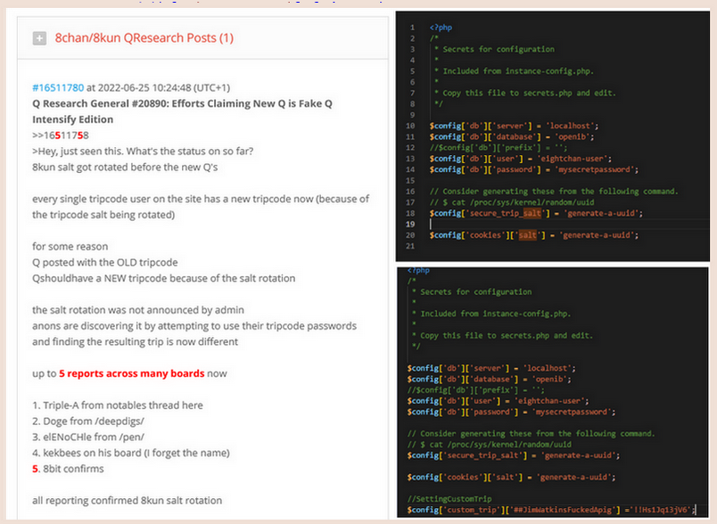Image resolution: width=717 pixels, height=524 pixels.
Task: Click the line starting 'every single tripcode user'
Action: (201, 207)
